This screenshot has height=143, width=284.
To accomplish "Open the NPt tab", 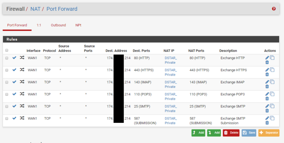I will click(78, 25).
